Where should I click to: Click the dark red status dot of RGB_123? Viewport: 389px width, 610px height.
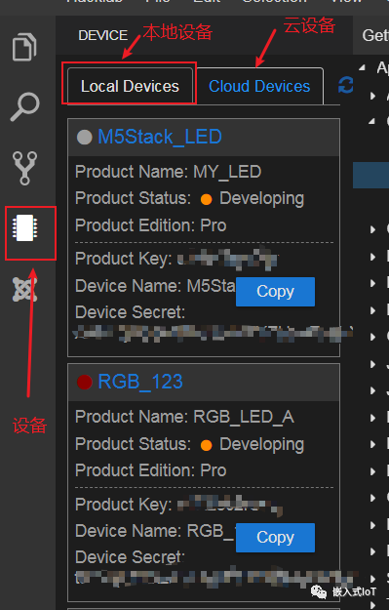[84, 382]
